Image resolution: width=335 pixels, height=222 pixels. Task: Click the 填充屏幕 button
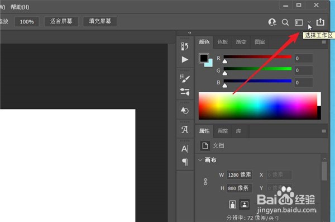coord(100,21)
